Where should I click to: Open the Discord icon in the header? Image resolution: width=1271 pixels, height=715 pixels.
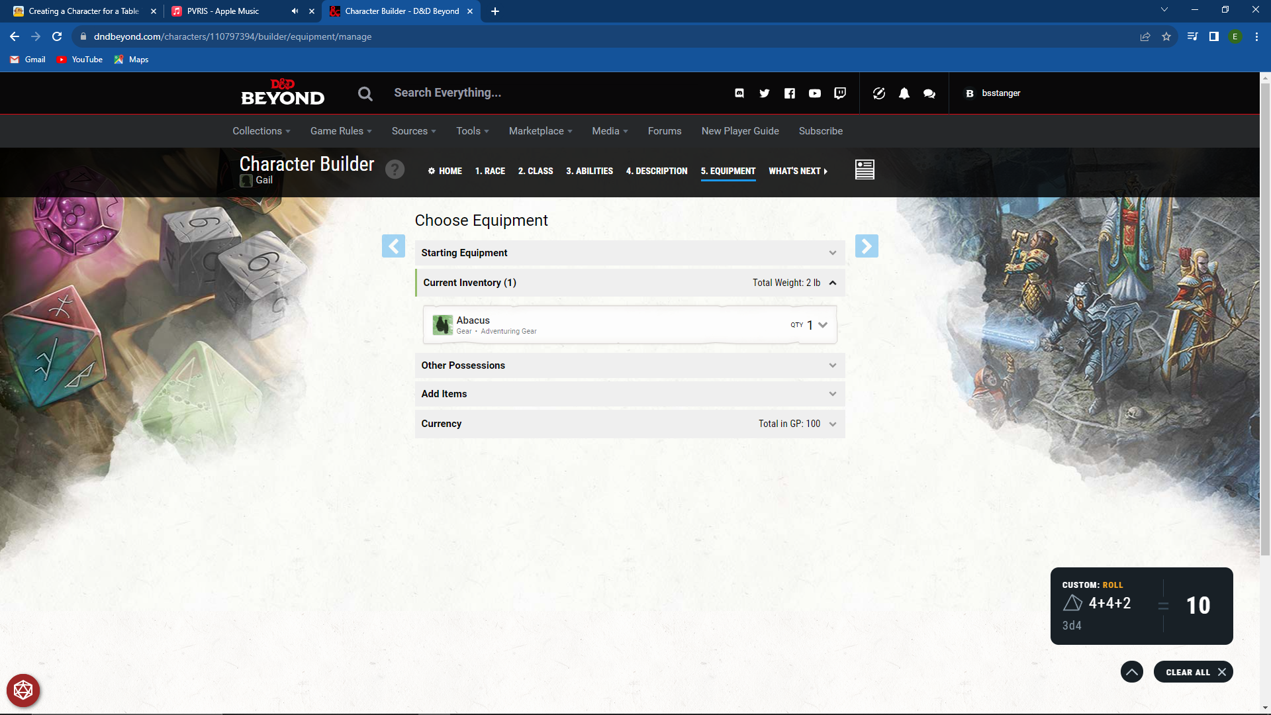tap(739, 93)
